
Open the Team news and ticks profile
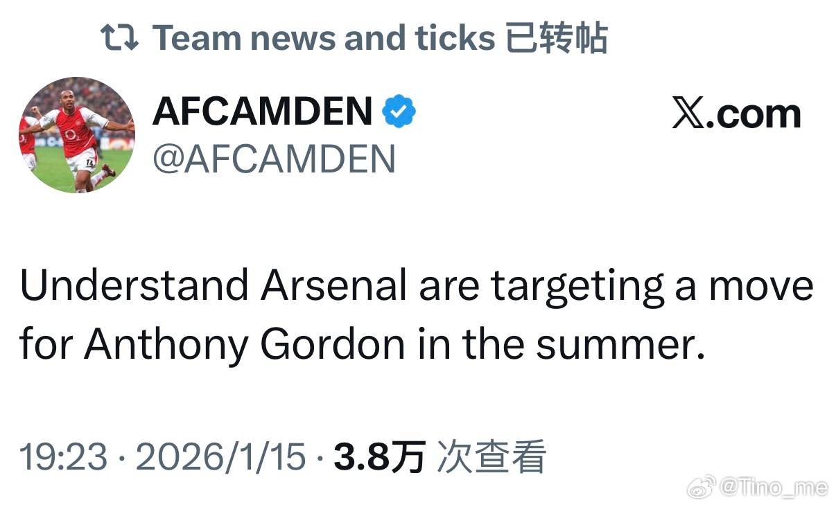click(x=324, y=37)
